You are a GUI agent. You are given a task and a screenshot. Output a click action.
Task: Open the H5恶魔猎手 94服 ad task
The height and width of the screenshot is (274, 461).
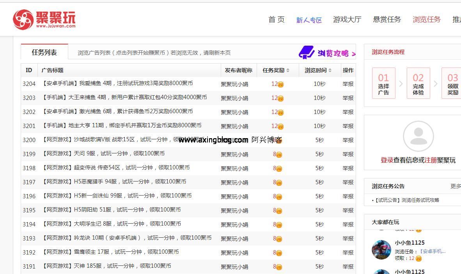(114, 181)
